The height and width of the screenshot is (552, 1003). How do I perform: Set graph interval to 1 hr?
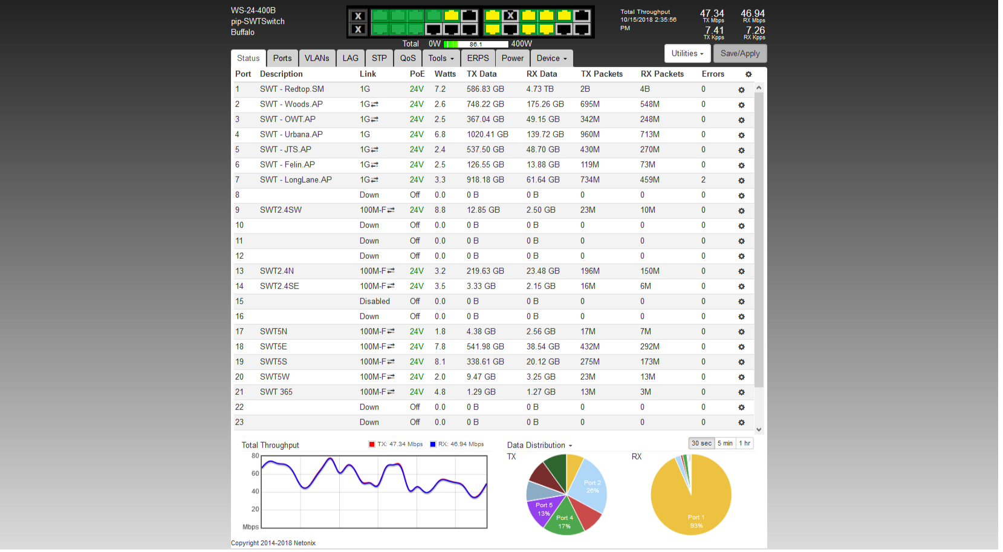coord(744,443)
